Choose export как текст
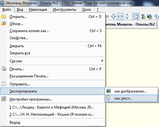Screen dimensions: 159x127 pos(123,98)
